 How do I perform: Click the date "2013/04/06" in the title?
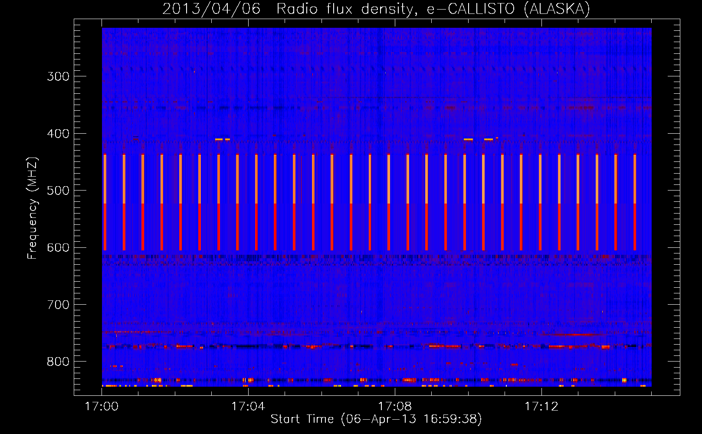211,9
